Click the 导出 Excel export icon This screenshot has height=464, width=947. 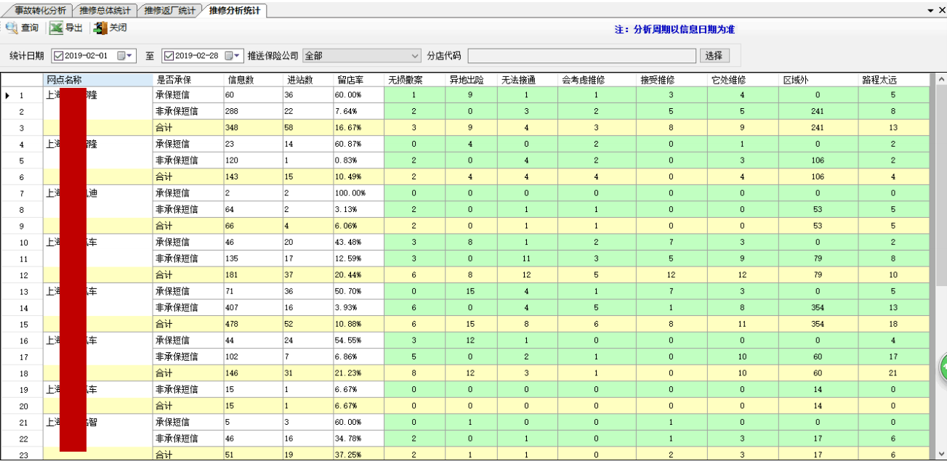(56, 28)
